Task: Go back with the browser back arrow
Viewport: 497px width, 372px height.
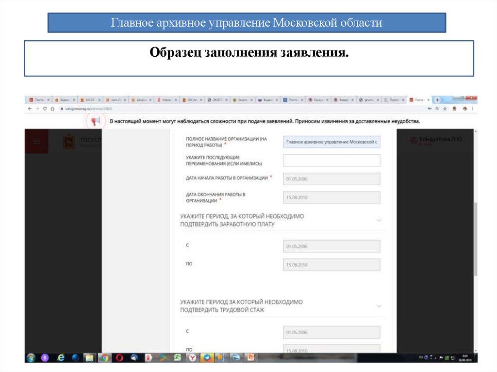Action: (x=30, y=109)
